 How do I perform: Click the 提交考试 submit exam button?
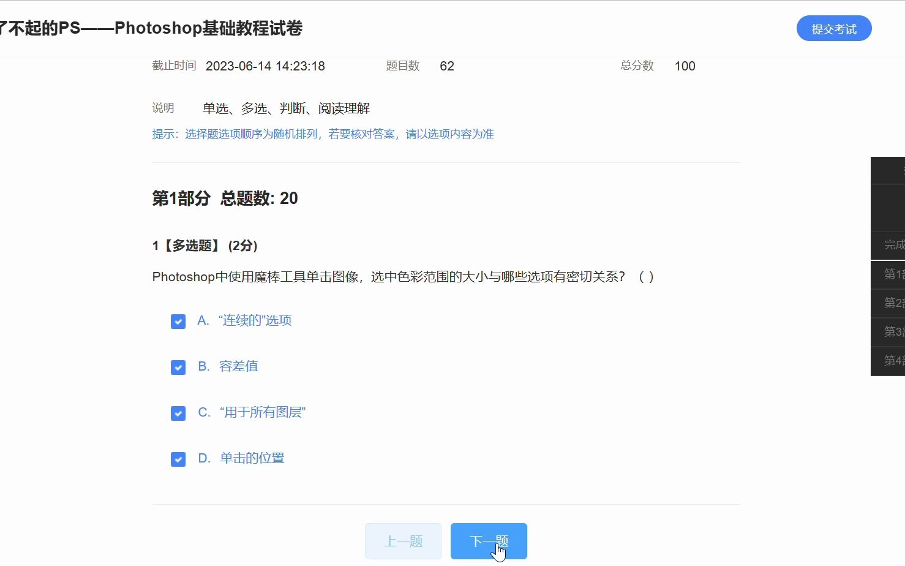click(833, 29)
